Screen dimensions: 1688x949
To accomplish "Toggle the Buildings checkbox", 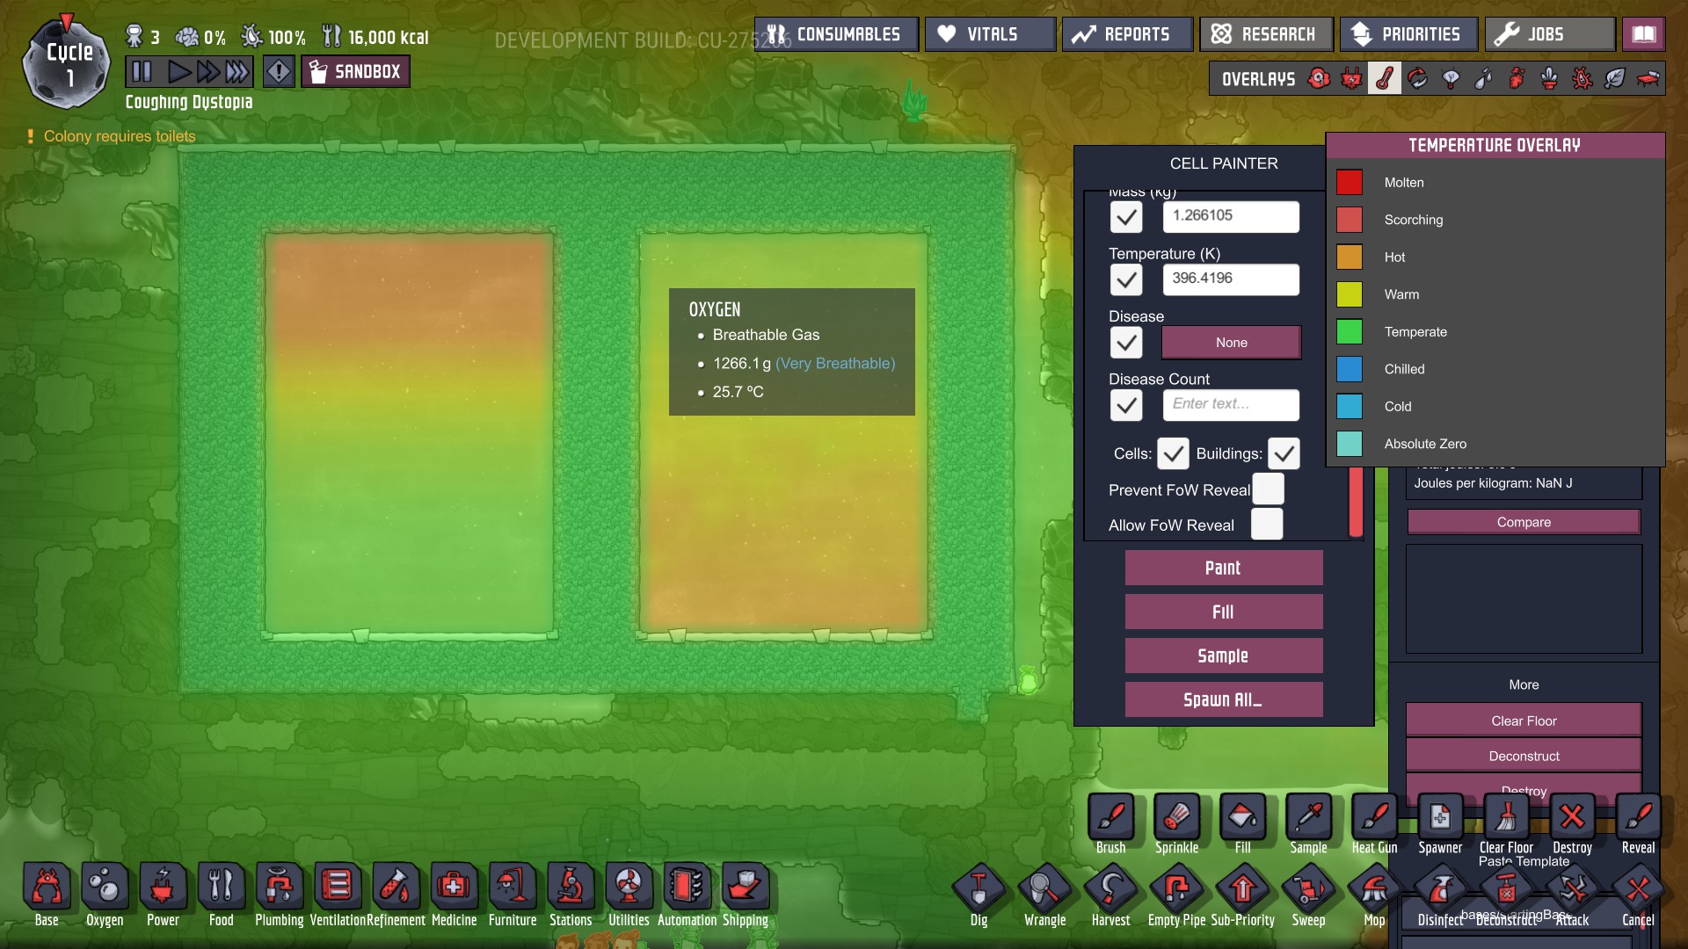I will point(1284,453).
